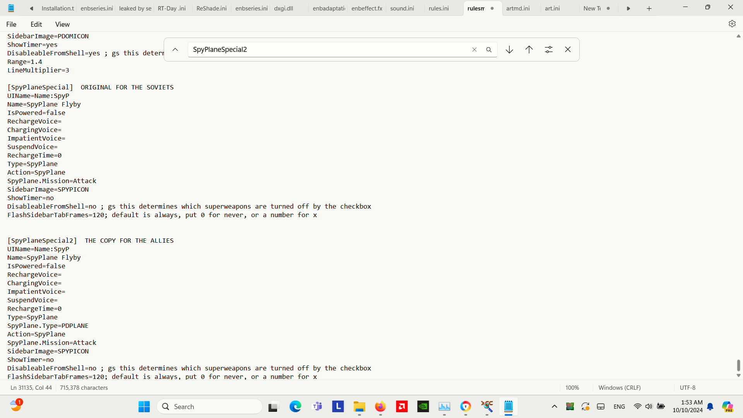The height and width of the screenshot is (418, 743).
Task: Clear the SpyPlaneSpecial2 search text
Action: pos(474,50)
